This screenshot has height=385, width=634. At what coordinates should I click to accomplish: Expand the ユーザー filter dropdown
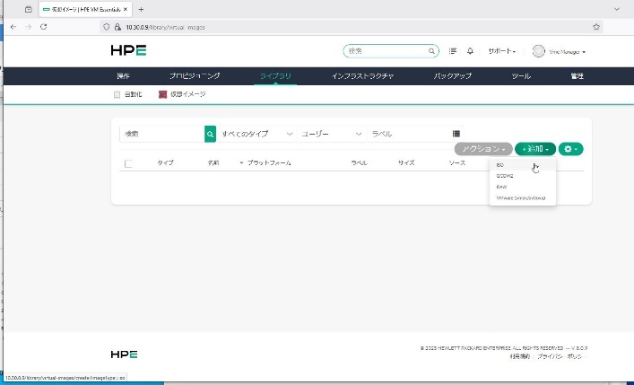coord(330,134)
